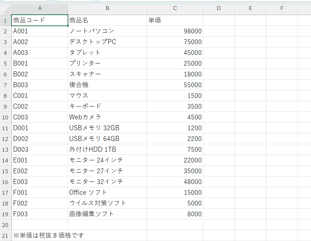Select row 21 using its row header

pos(5,236)
